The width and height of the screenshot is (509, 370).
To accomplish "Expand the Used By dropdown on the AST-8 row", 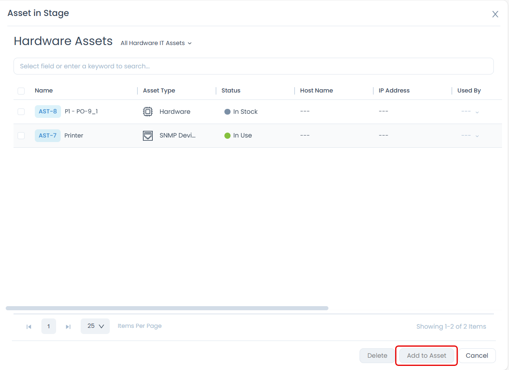I will (x=478, y=111).
